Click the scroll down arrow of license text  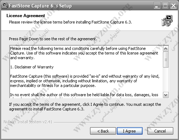[x=166, y=95]
